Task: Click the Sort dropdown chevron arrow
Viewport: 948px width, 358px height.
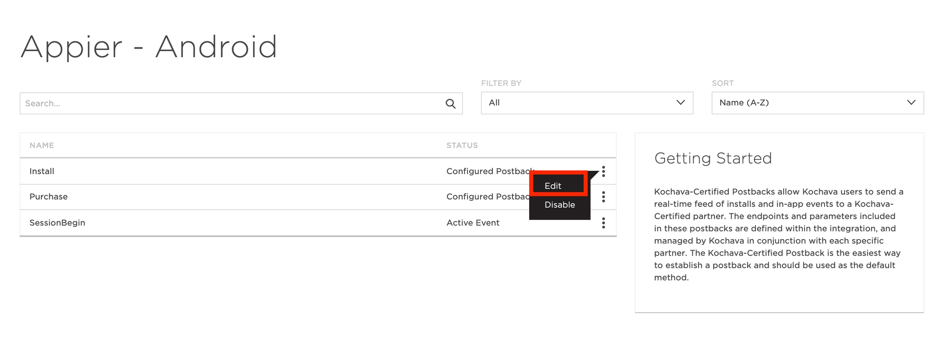Action: [911, 102]
